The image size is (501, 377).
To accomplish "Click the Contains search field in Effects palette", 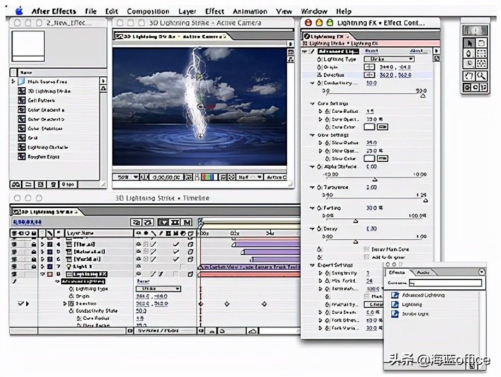I will pyautogui.click(x=445, y=283).
